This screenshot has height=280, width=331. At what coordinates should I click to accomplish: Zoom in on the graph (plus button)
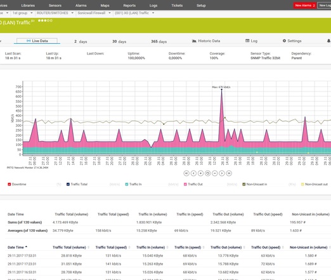coord(200,173)
